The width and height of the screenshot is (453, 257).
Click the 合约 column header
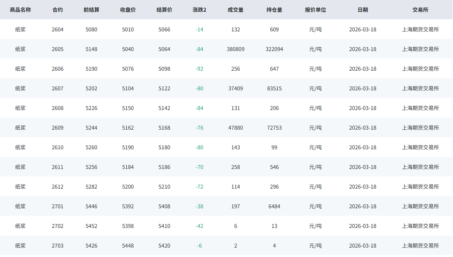[57, 10]
